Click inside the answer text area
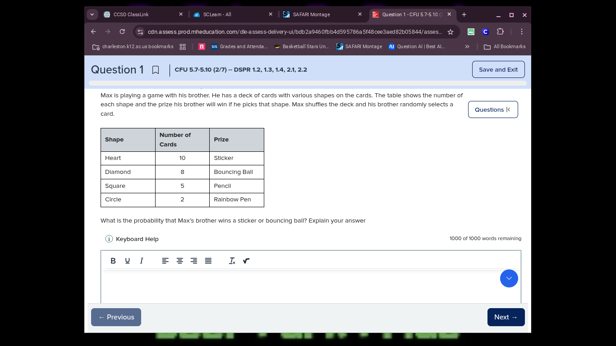 pos(298,288)
